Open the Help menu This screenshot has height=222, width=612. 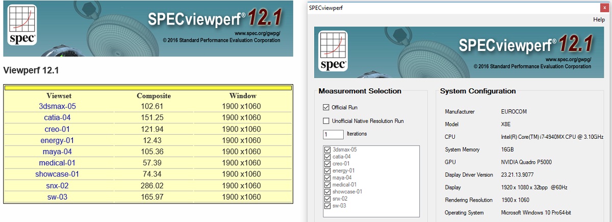(599, 19)
